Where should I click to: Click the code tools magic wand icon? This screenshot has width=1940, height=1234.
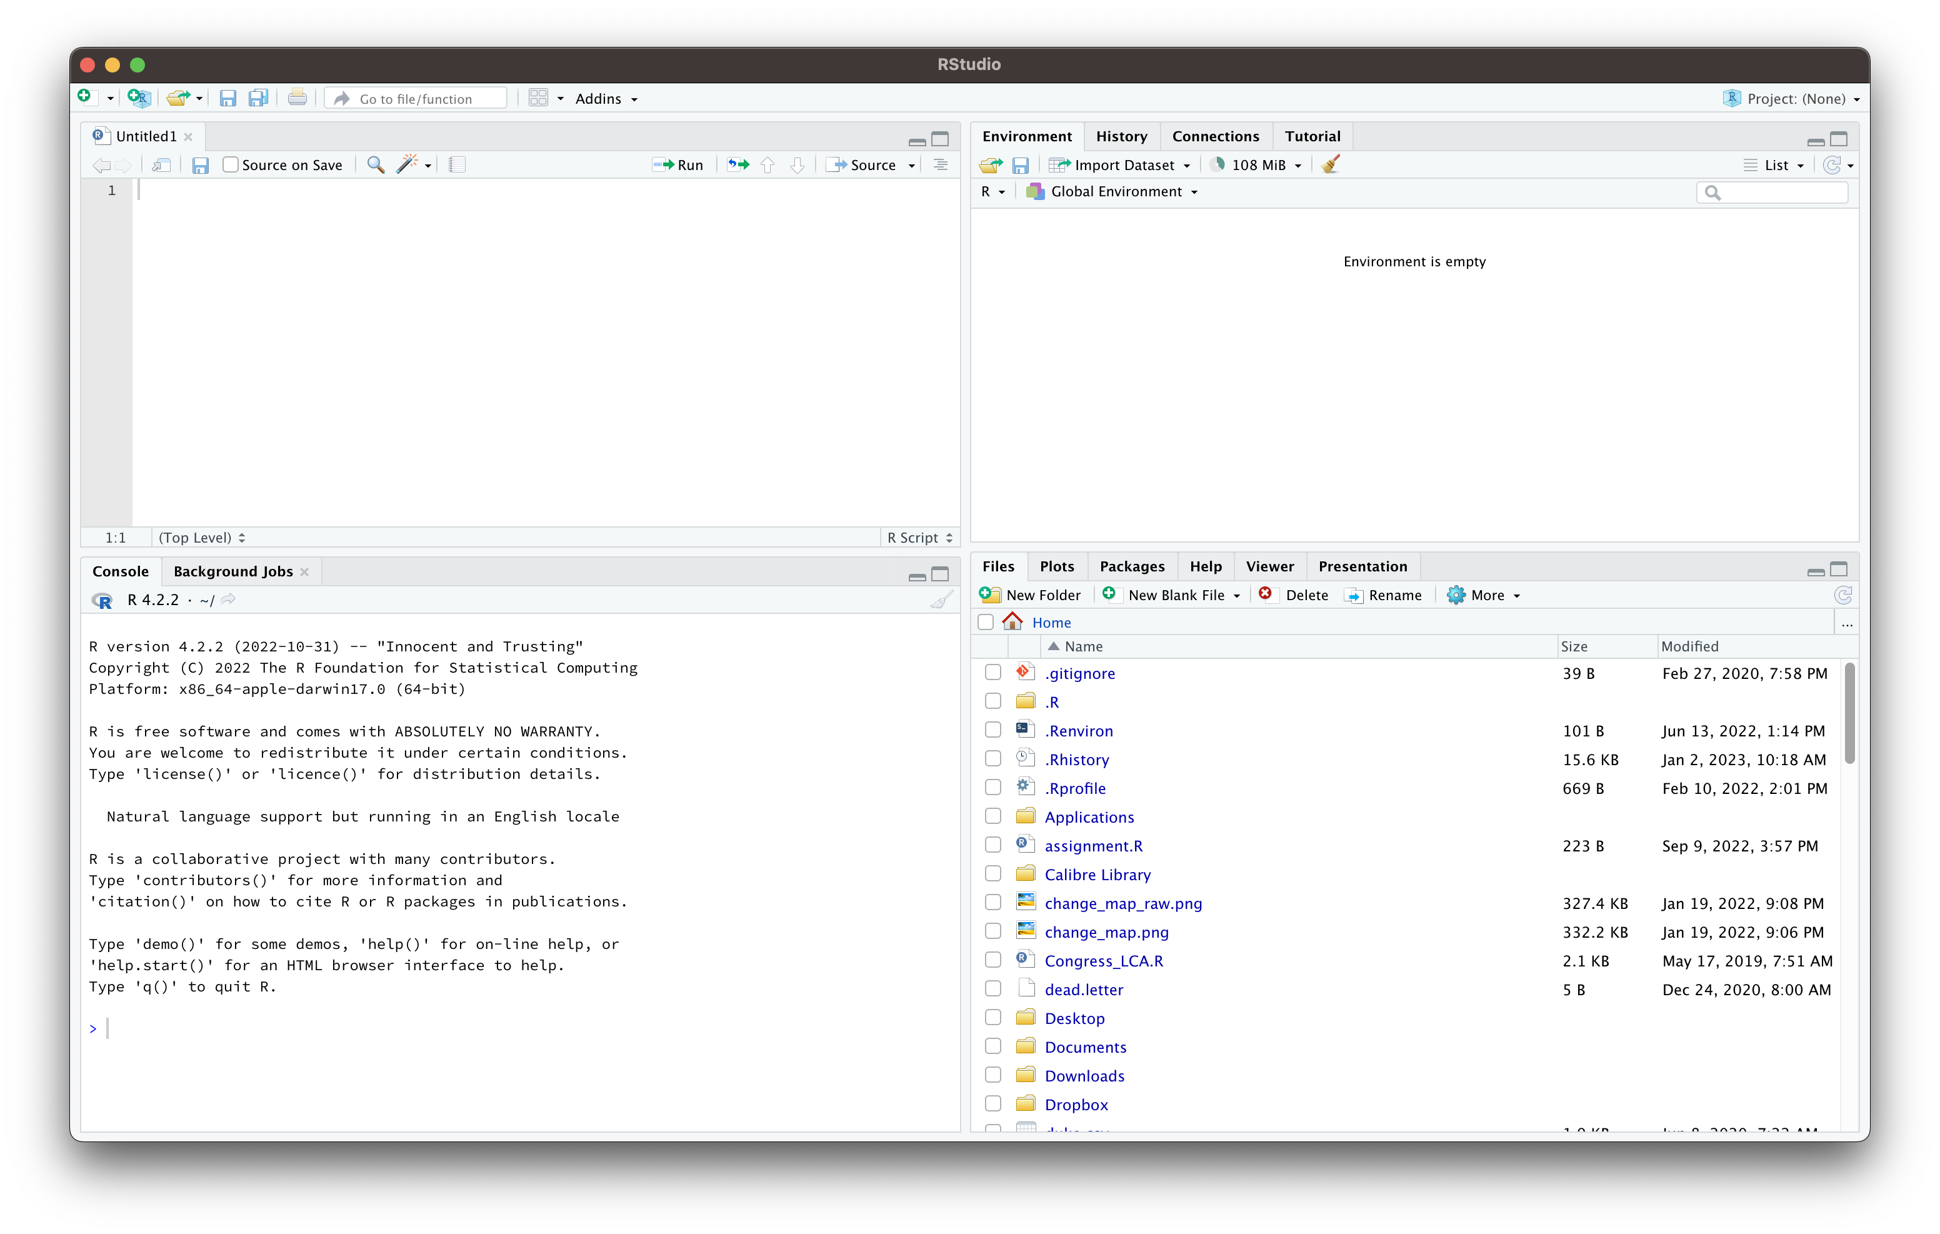(407, 164)
